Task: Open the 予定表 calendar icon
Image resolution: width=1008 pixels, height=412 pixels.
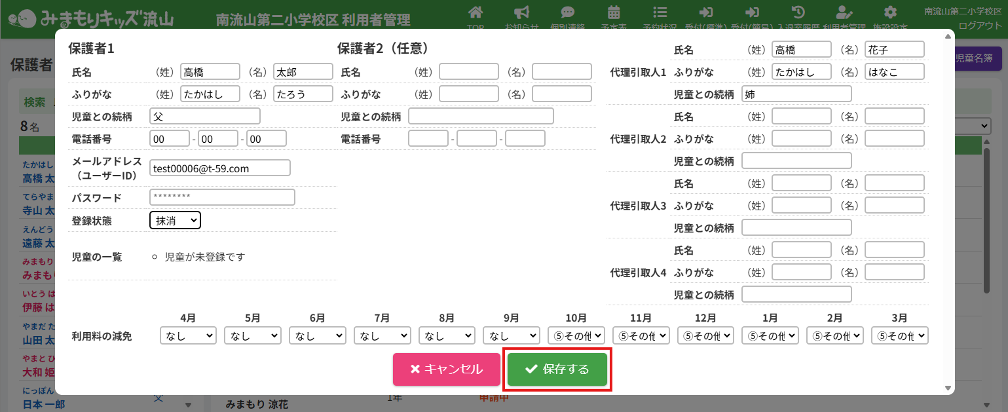Action: pyautogui.click(x=614, y=13)
